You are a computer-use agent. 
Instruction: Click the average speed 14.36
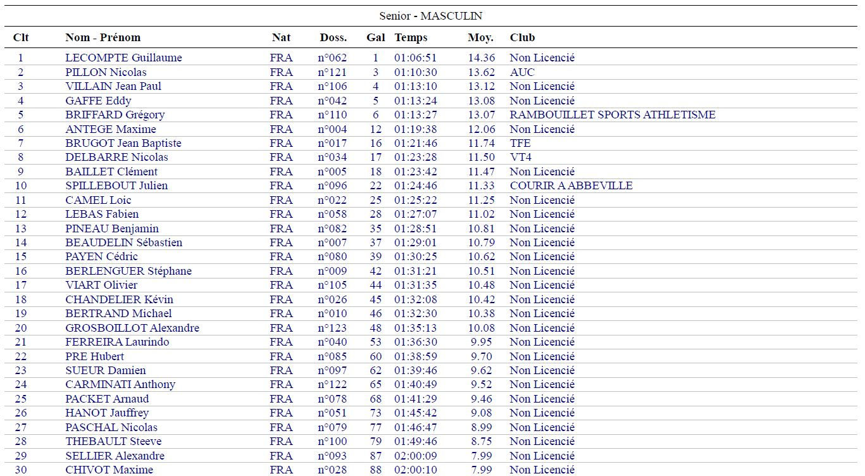click(x=482, y=58)
